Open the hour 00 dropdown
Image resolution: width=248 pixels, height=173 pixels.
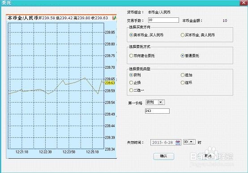[189, 142]
